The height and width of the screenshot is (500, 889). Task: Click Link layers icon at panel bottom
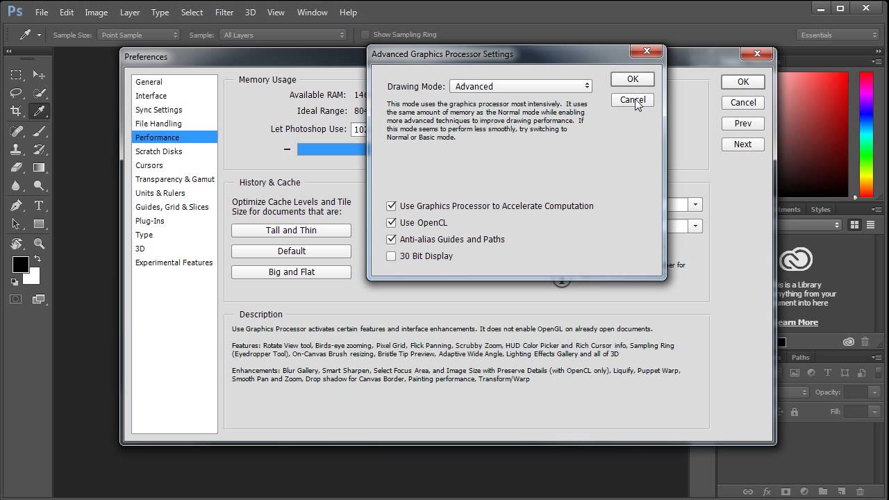pos(748,492)
